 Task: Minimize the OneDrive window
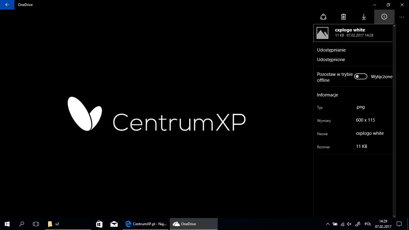pos(375,5)
